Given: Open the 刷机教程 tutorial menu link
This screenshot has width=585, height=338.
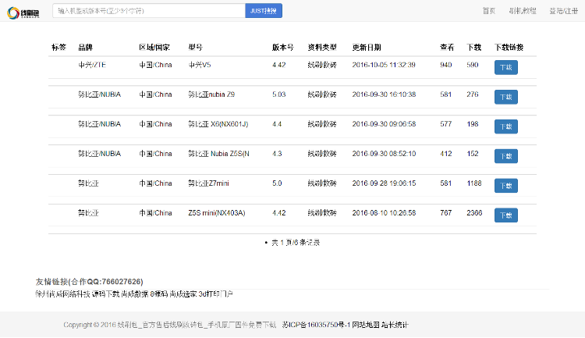Looking at the screenshot, I should coord(523,11).
